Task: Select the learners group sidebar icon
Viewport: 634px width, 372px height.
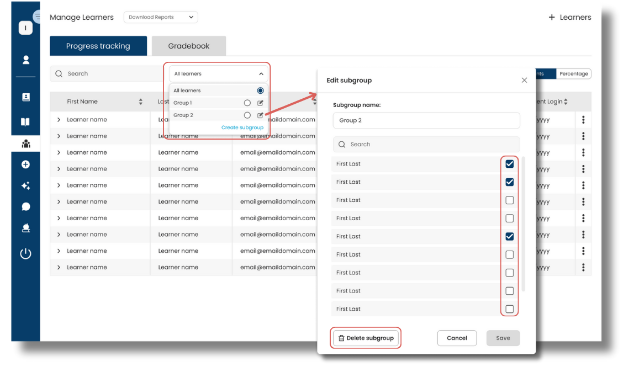Action: [x=26, y=144]
